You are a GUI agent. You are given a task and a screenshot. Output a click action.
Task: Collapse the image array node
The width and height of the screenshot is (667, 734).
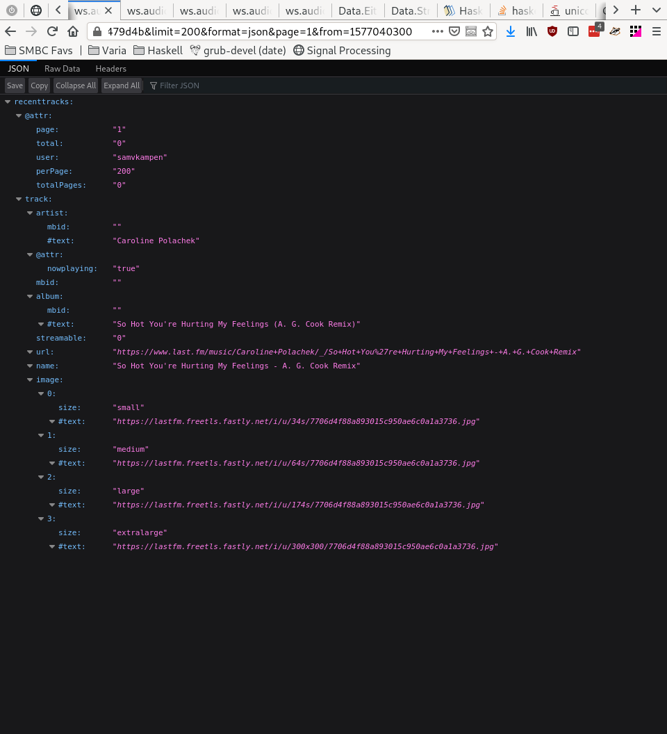click(x=30, y=380)
